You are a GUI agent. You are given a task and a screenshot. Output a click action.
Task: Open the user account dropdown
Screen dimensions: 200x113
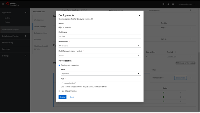pyautogui.click(x=187, y=4)
